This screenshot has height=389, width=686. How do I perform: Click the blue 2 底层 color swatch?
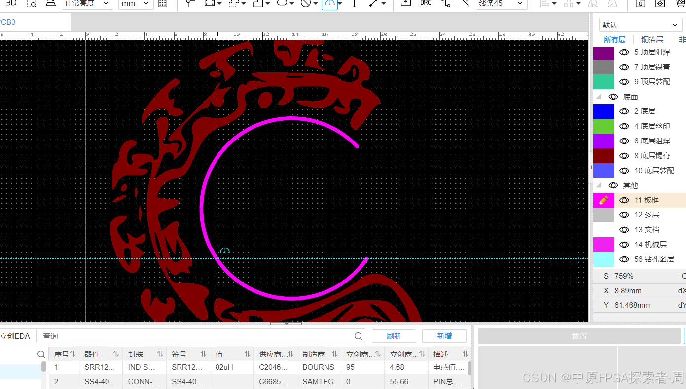click(x=604, y=111)
